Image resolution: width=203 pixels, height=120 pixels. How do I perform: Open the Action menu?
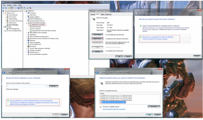pyautogui.click(x=9, y=5)
